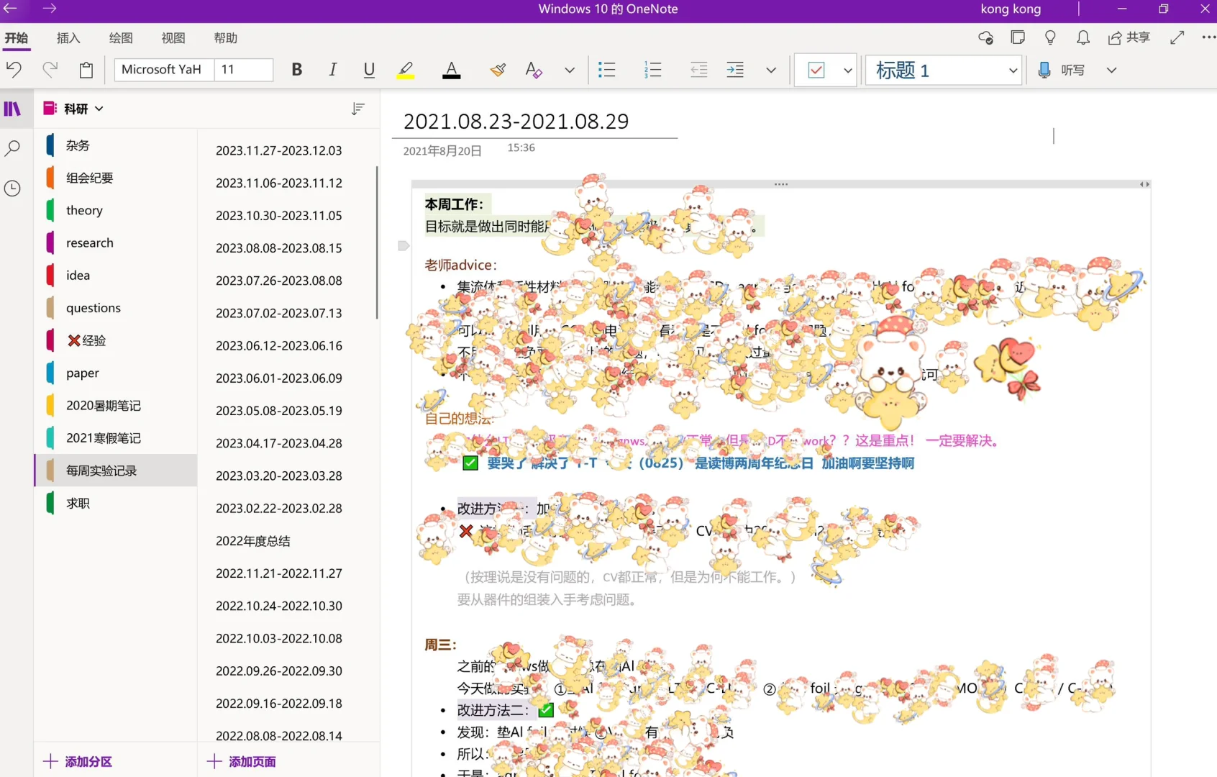
Task: Apply the To-Do tag checkbox icon
Action: pos(817,70)
